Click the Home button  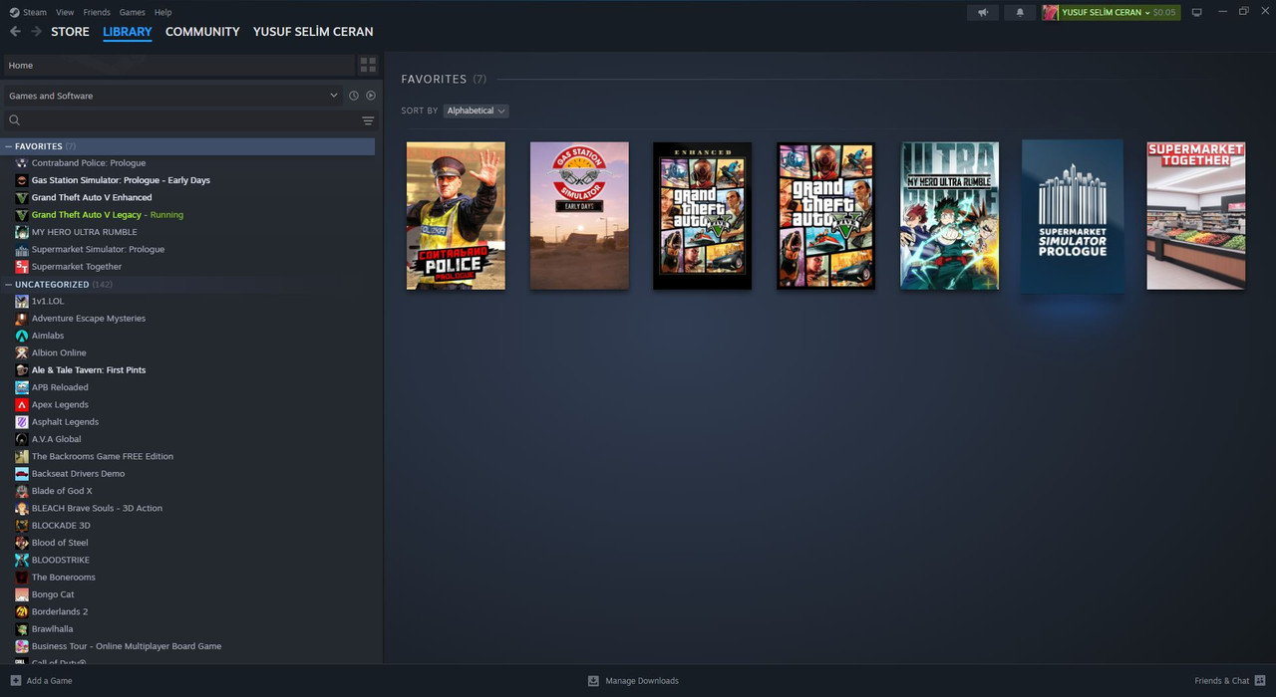[x=179, y=65]
